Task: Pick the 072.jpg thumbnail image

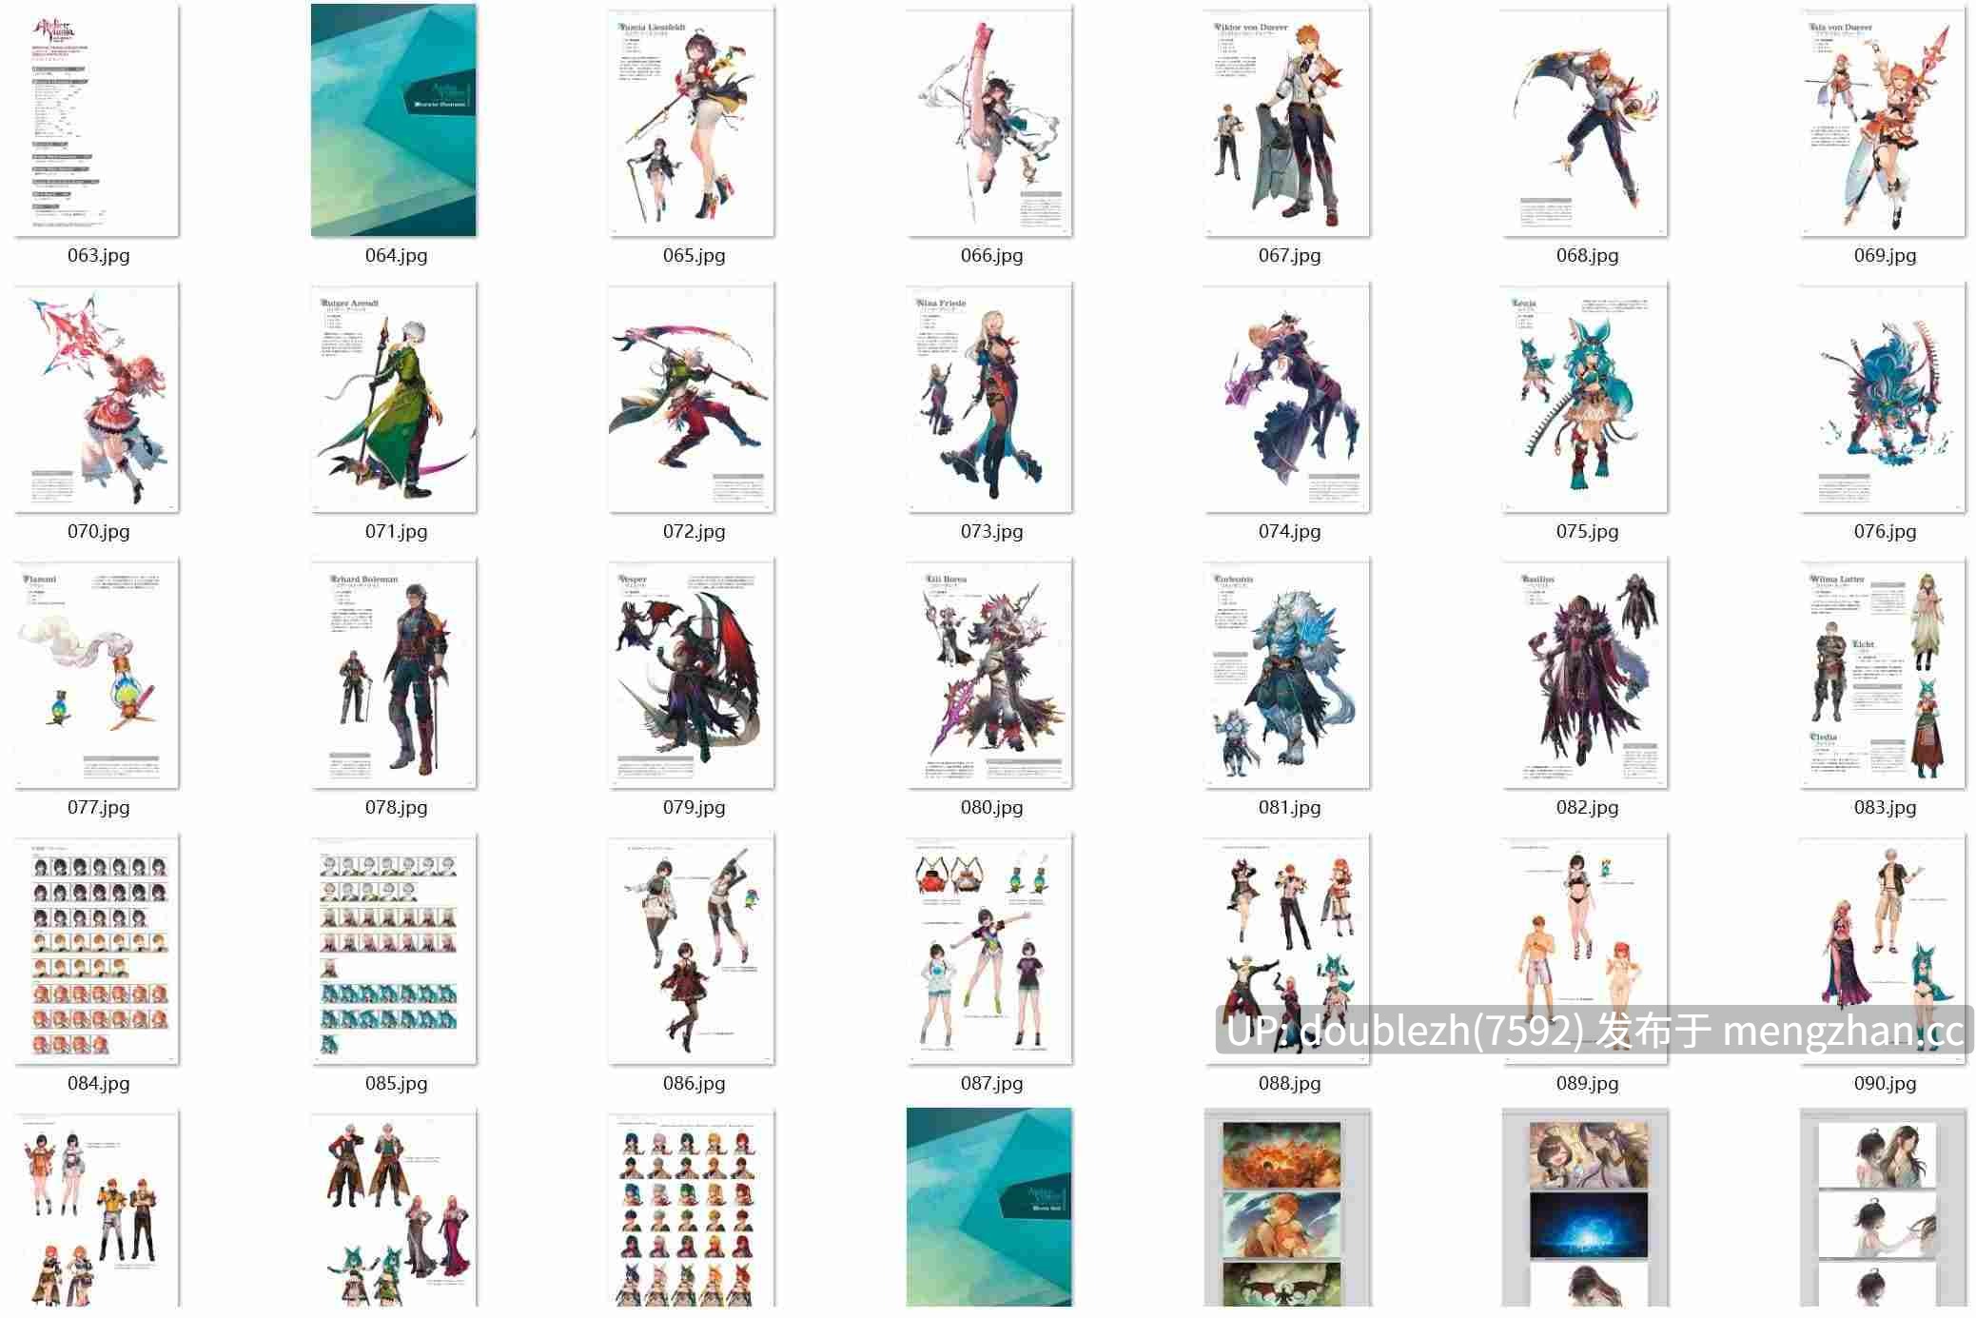Action: pos(692,397)
